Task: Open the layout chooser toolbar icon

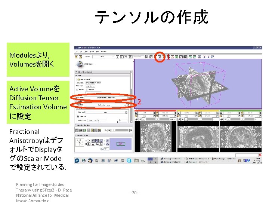Action: (200, 57)
